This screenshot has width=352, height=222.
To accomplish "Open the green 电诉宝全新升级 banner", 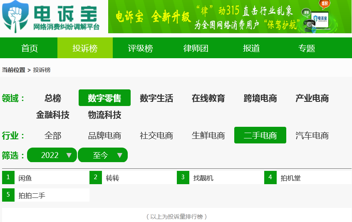I will (x=230, y=17).
